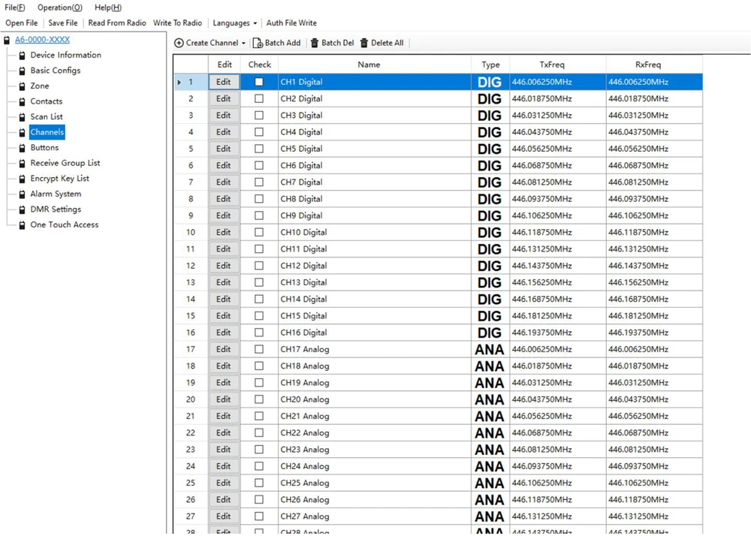
Task: Select the CH10 Digital checkbox
Action: (259, 232)
